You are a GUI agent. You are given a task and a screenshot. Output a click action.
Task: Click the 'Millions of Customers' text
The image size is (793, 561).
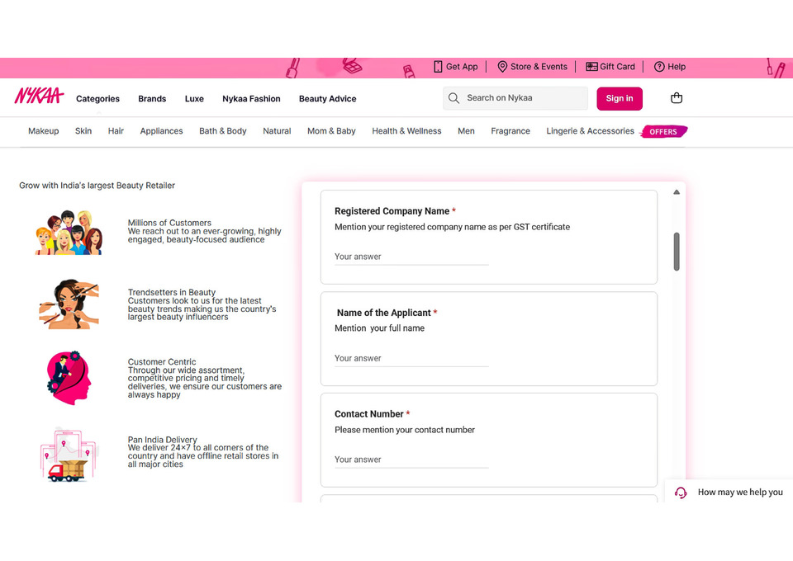coord(169,223)
